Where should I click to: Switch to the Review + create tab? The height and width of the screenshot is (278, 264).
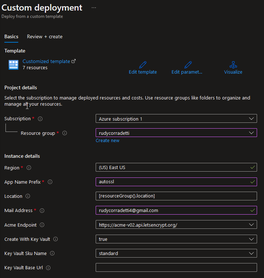(x=45, y=36)
